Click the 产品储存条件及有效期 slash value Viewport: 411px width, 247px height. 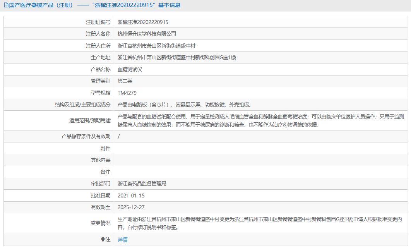click(118, 136)
